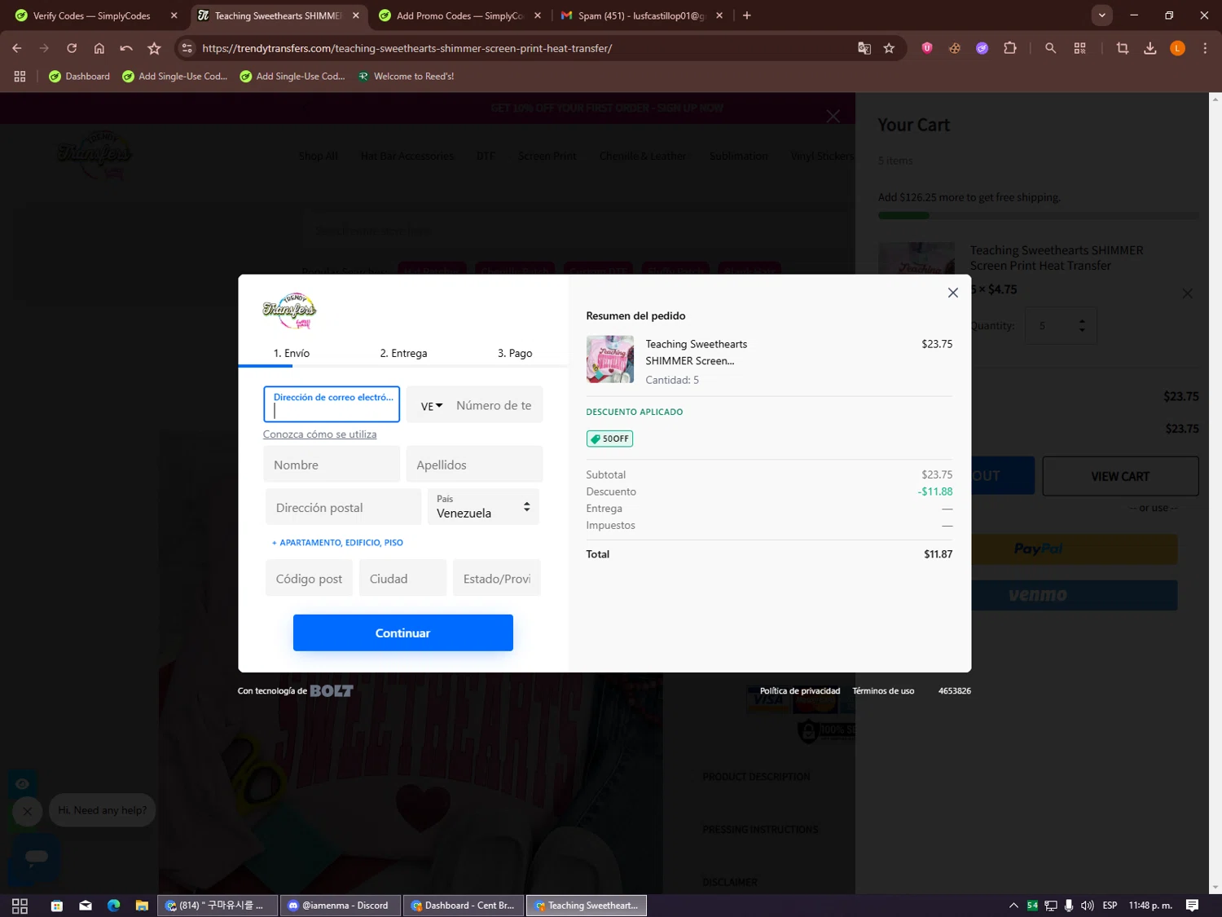
Task: Click the Trendy Transfers logo in modal
Action: click(289, 311)
